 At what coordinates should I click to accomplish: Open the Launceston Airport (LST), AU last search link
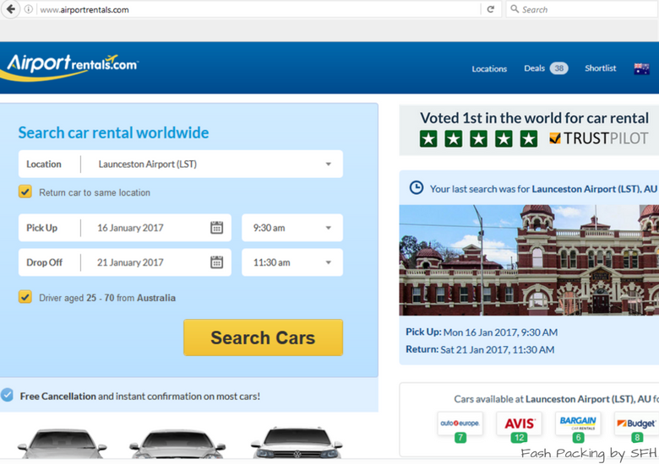(594, 189)
